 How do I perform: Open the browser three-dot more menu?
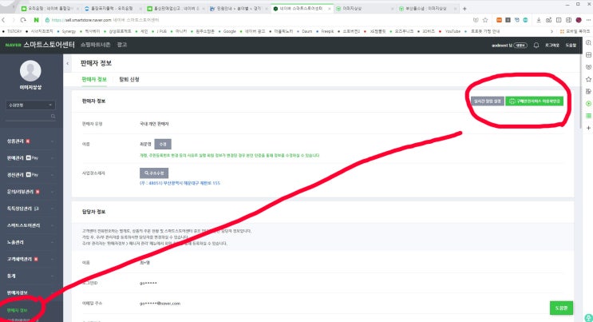point(588,20)
